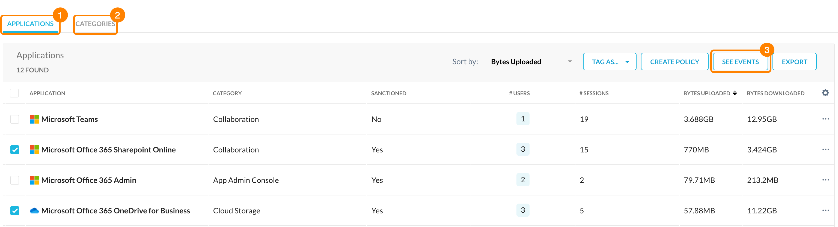The image size is (838, 227).
Task: Open the more-options menu for the Office 365 Admin row
Action: point(826,180)
